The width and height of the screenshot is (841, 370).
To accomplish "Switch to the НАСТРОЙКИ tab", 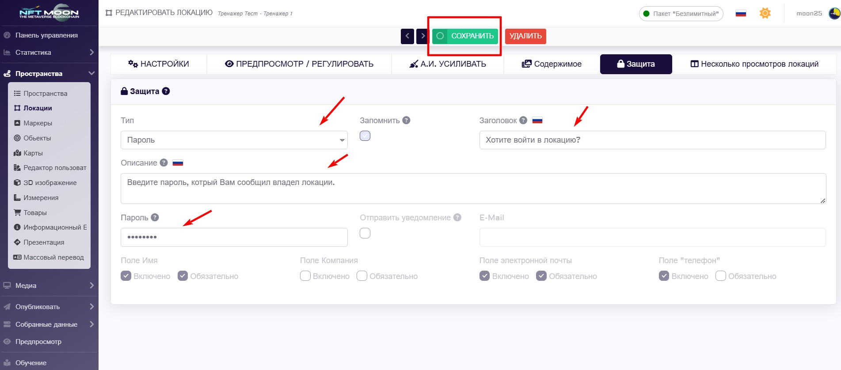I will 159,64.
